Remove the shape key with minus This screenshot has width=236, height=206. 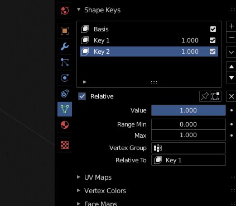[232, 38]
